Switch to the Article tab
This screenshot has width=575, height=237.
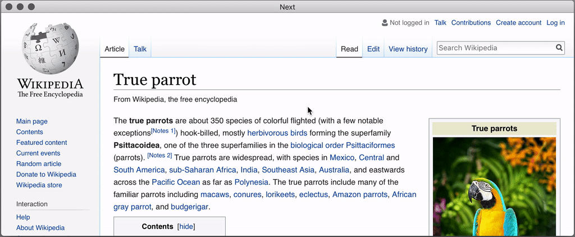coord(115,49)
